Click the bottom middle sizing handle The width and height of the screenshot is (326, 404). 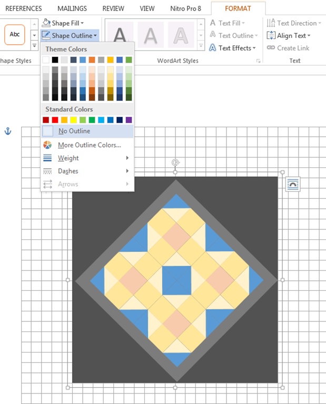(x=175, y=388)
